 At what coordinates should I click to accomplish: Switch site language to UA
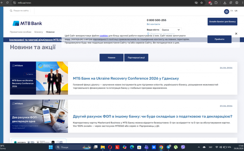(236, 11)
